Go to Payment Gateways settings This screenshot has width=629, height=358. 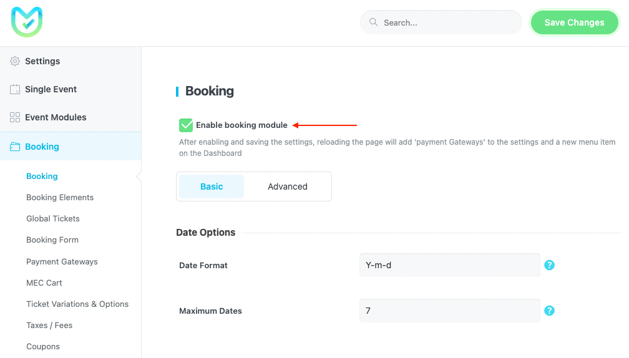(62, 262)
